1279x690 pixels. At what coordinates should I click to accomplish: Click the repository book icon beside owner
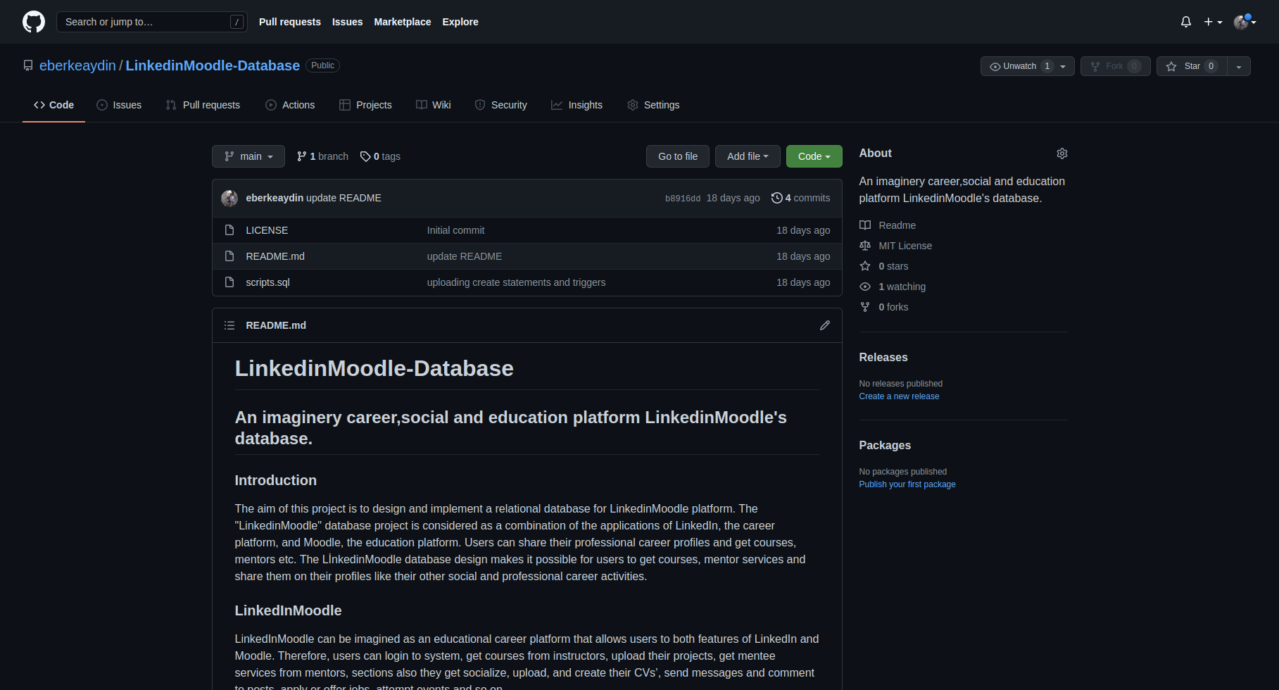coord(28,65)
